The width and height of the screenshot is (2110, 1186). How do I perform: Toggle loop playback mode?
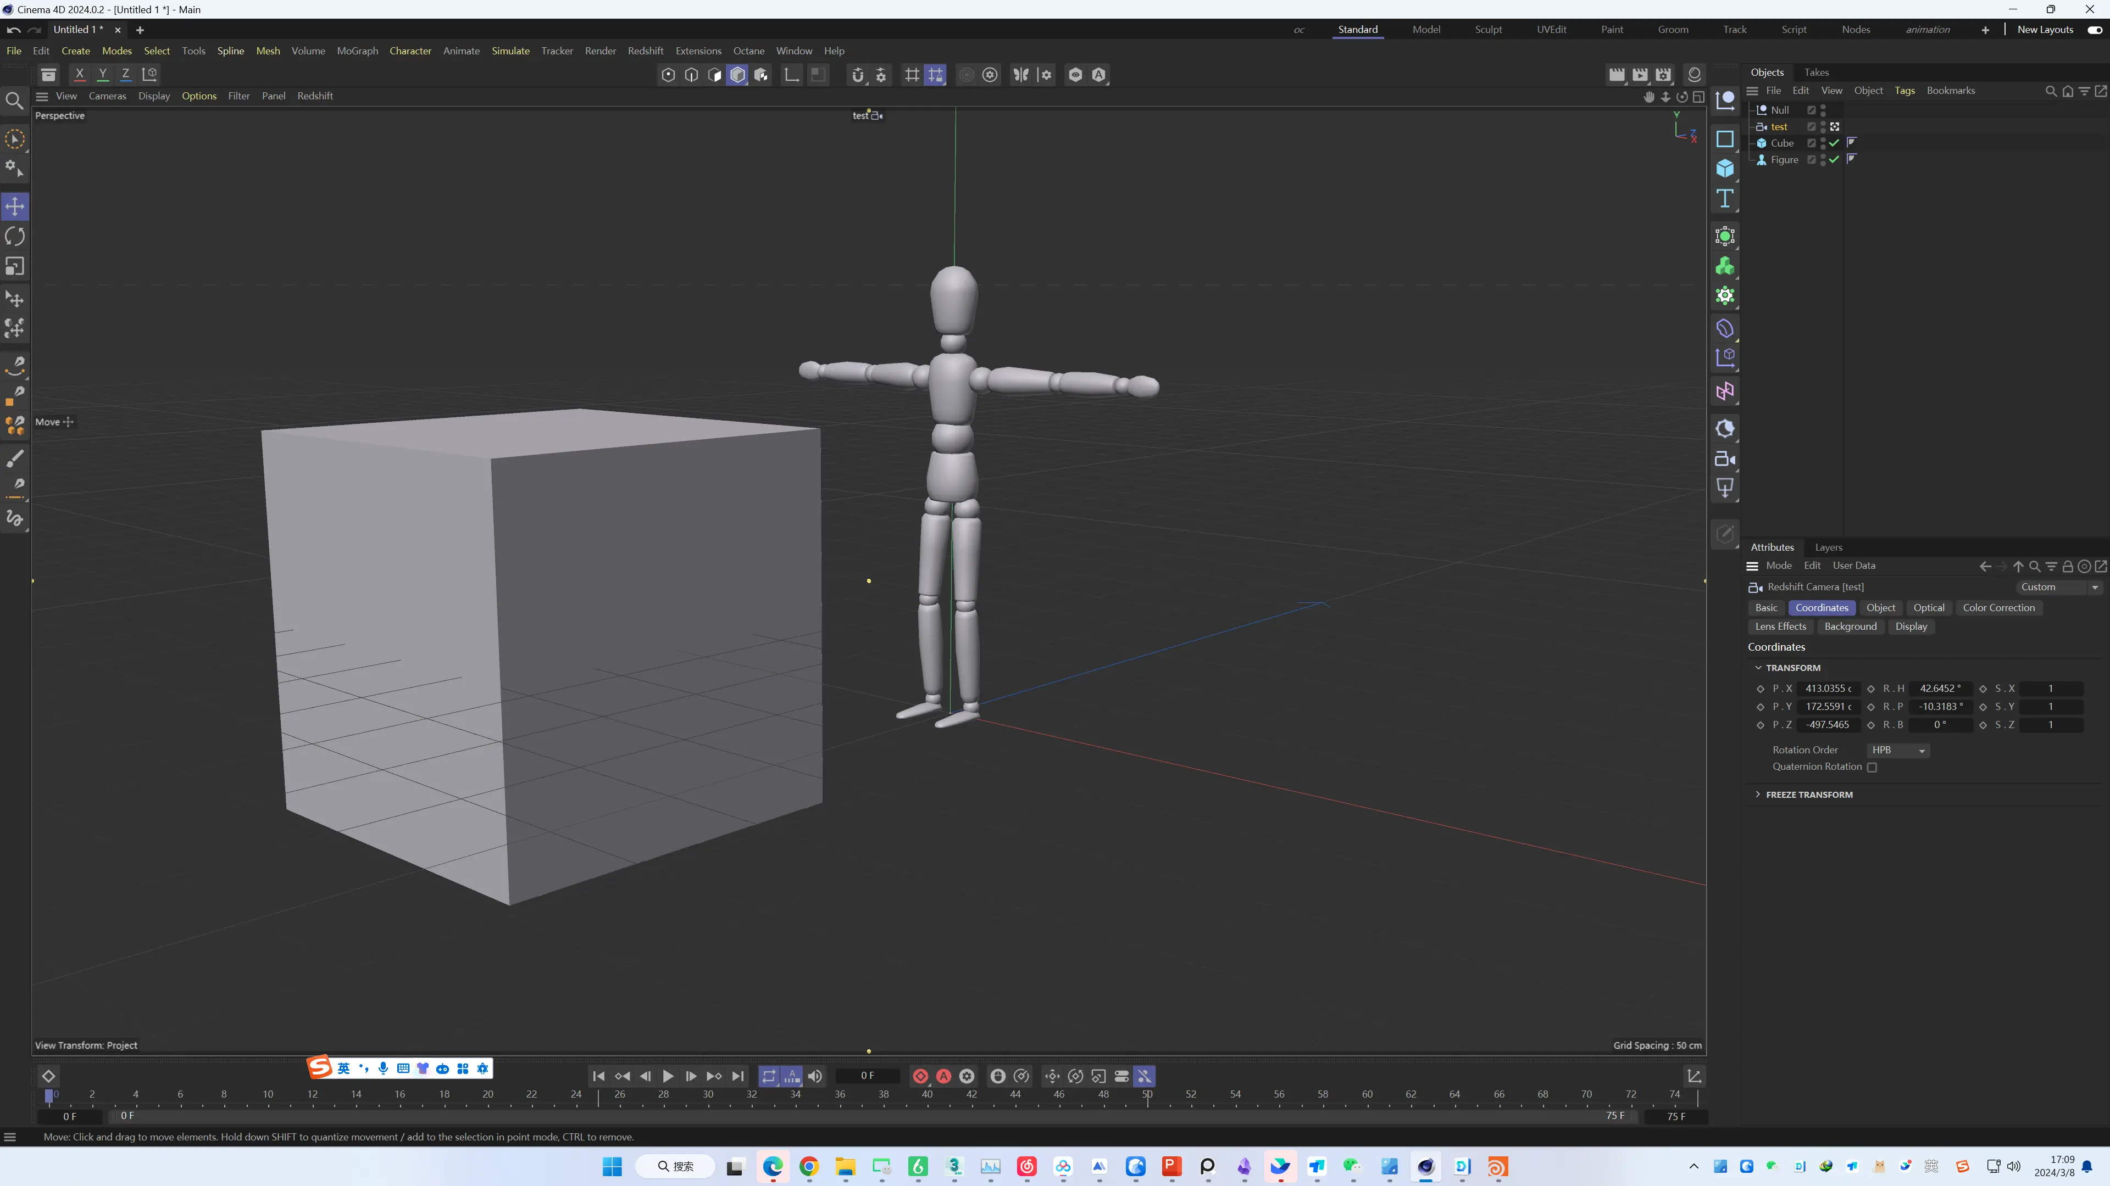[x=768, y=1076]
